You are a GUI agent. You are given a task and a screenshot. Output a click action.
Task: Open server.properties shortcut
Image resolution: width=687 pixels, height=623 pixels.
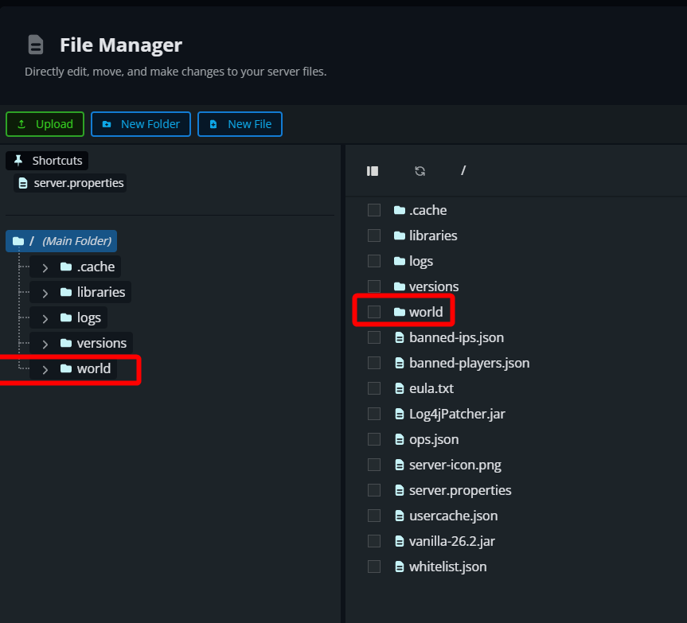click(70, 183)
